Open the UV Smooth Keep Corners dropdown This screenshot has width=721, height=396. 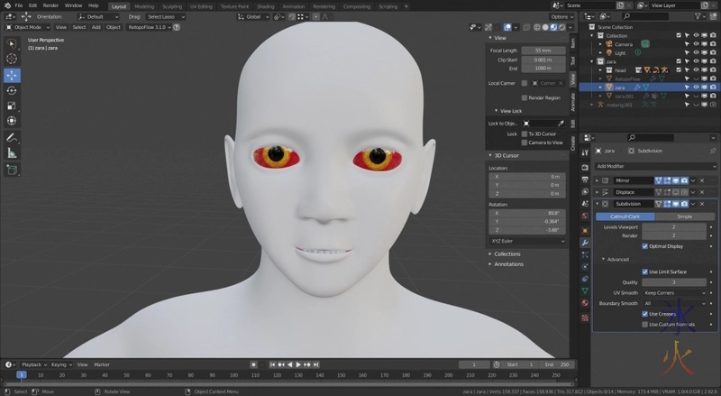pyautogui.click(x=673, y=293)
